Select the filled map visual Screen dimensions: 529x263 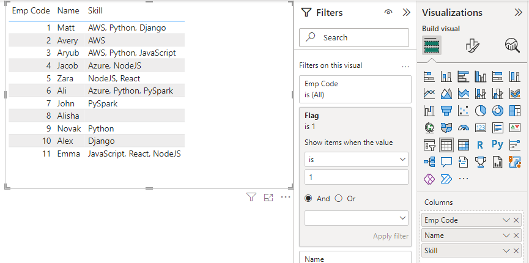click(446, 128)
